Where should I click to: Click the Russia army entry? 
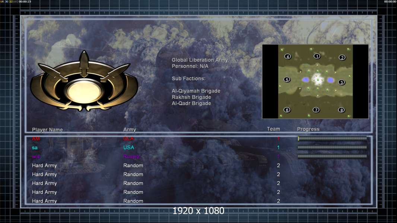click(x=131, y=156)
